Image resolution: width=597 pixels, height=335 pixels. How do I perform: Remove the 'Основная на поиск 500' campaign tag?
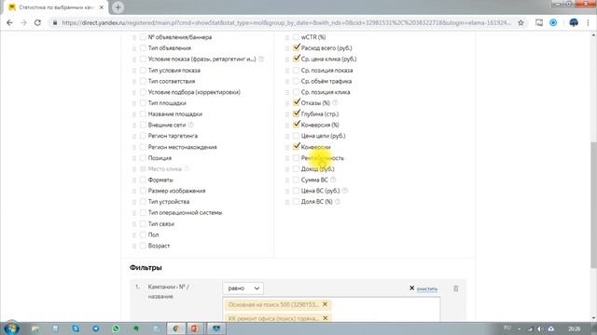(x=325, y=304)
